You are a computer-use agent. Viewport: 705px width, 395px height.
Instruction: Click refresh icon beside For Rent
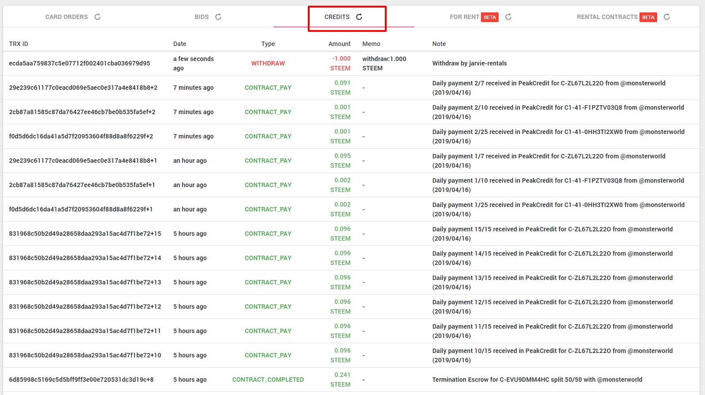[508, 17]
